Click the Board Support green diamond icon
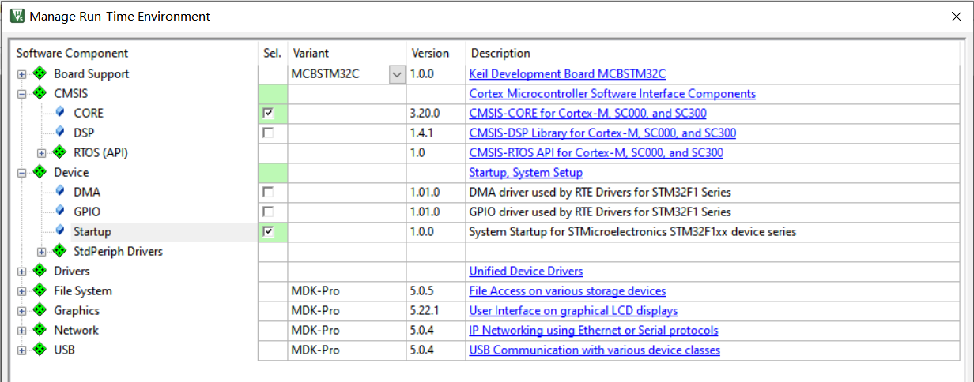The width and height of the screenshot is (974, 382). [40, 73]
